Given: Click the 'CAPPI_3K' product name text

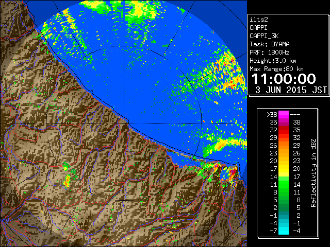Looking at the screenshot, I should pyautogui.click(x=264, y=36).
